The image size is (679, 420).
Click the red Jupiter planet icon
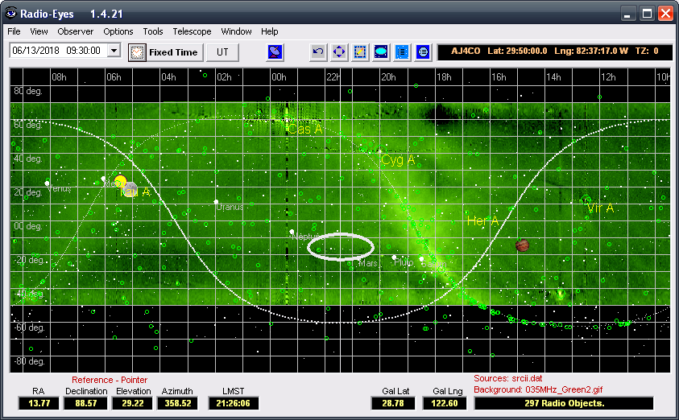[522, 245]
